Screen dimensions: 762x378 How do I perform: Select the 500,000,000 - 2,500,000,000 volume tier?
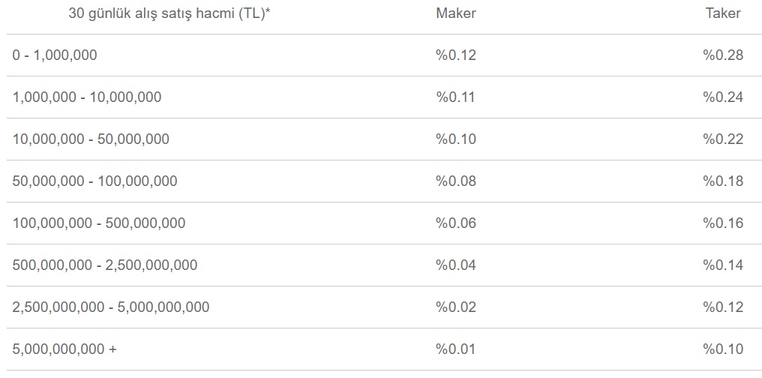(105, 265)
